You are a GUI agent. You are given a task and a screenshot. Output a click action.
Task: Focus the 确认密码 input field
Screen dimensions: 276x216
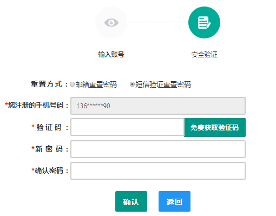158,171
